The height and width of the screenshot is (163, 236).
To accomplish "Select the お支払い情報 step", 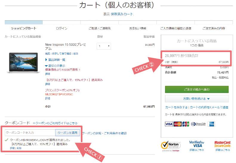I will [x=138, y=28].
